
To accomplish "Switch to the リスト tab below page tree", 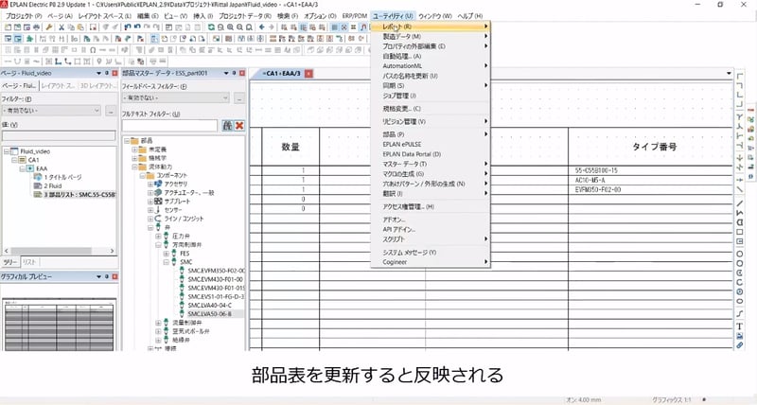I will click(x=29, y=262).
